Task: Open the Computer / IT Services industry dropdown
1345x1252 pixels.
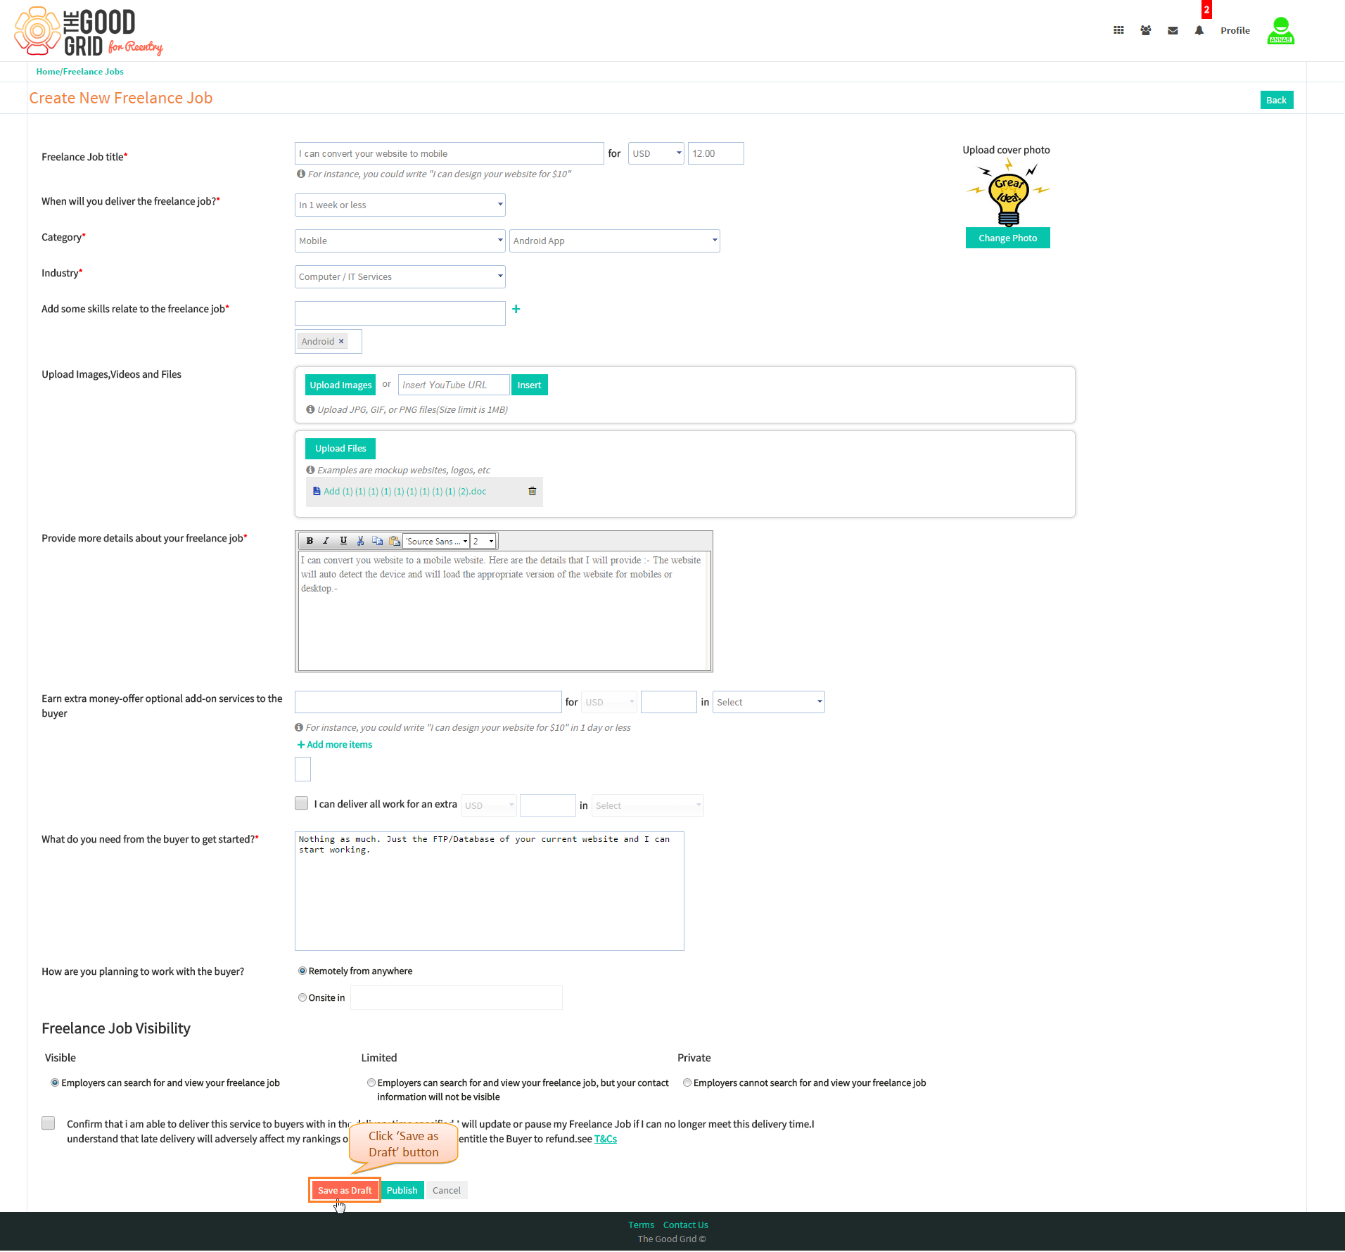Action: pos(400,276)
